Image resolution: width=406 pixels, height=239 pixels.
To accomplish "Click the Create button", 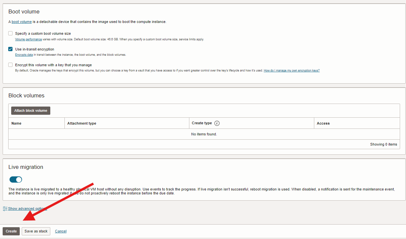I will 11,231.
